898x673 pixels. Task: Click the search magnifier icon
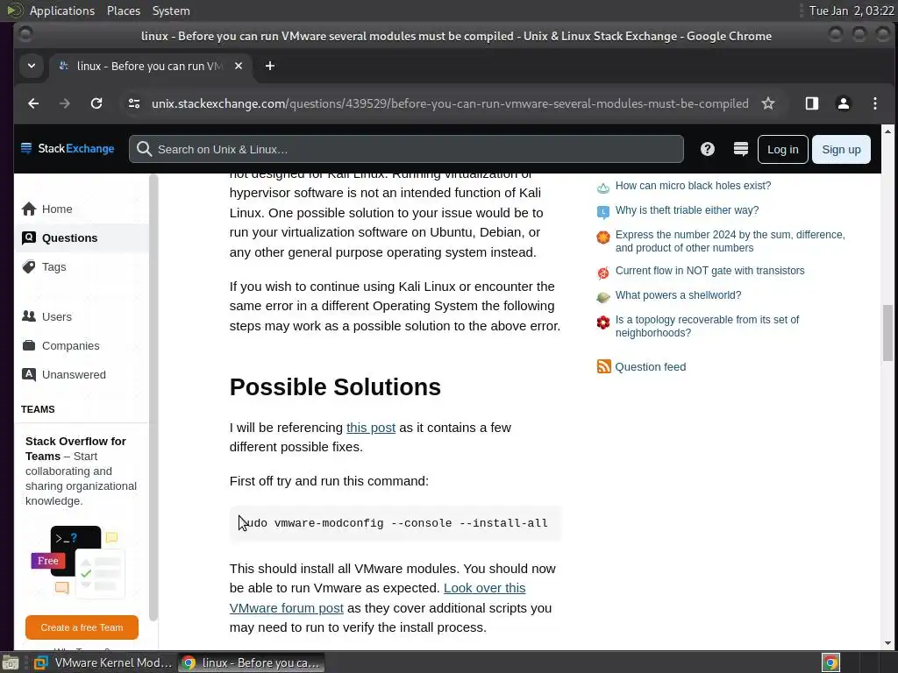(x=145, y=149)
